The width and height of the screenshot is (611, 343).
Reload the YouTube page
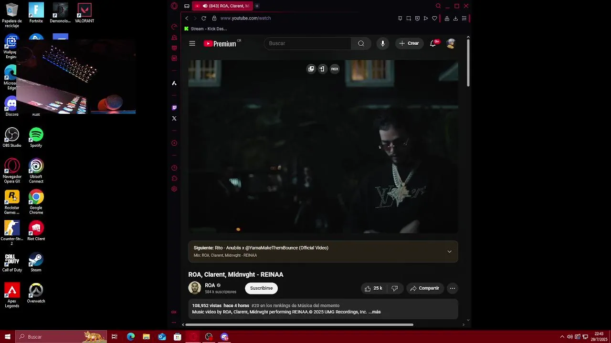tap(204, 18)
